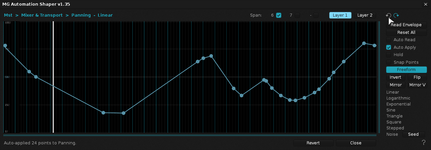Select the Linear shape preset
This screenshot has width=431, height=150.
[x=393, y=92]
